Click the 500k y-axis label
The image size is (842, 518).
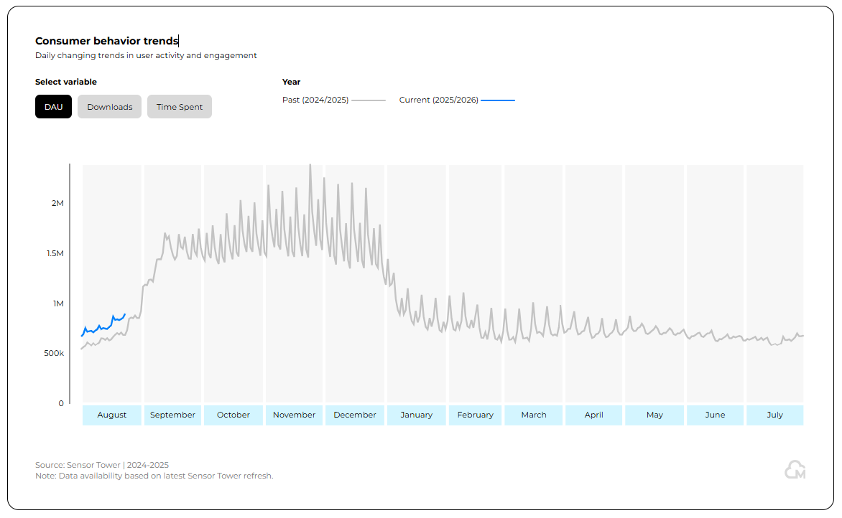[54, 353]
